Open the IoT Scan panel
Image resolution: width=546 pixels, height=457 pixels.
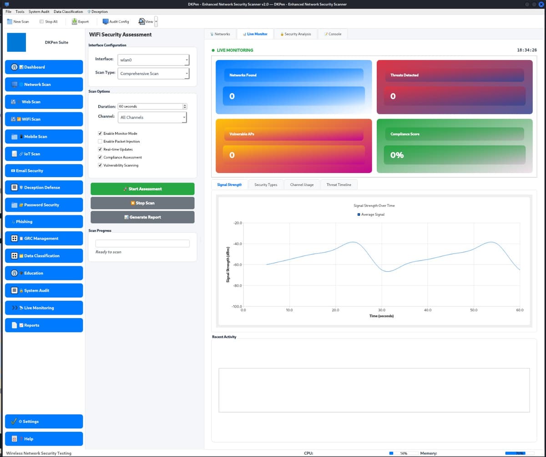[x=44, y=153]
